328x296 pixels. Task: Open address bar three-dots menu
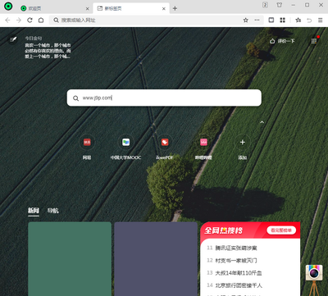(x=257, y=20)
